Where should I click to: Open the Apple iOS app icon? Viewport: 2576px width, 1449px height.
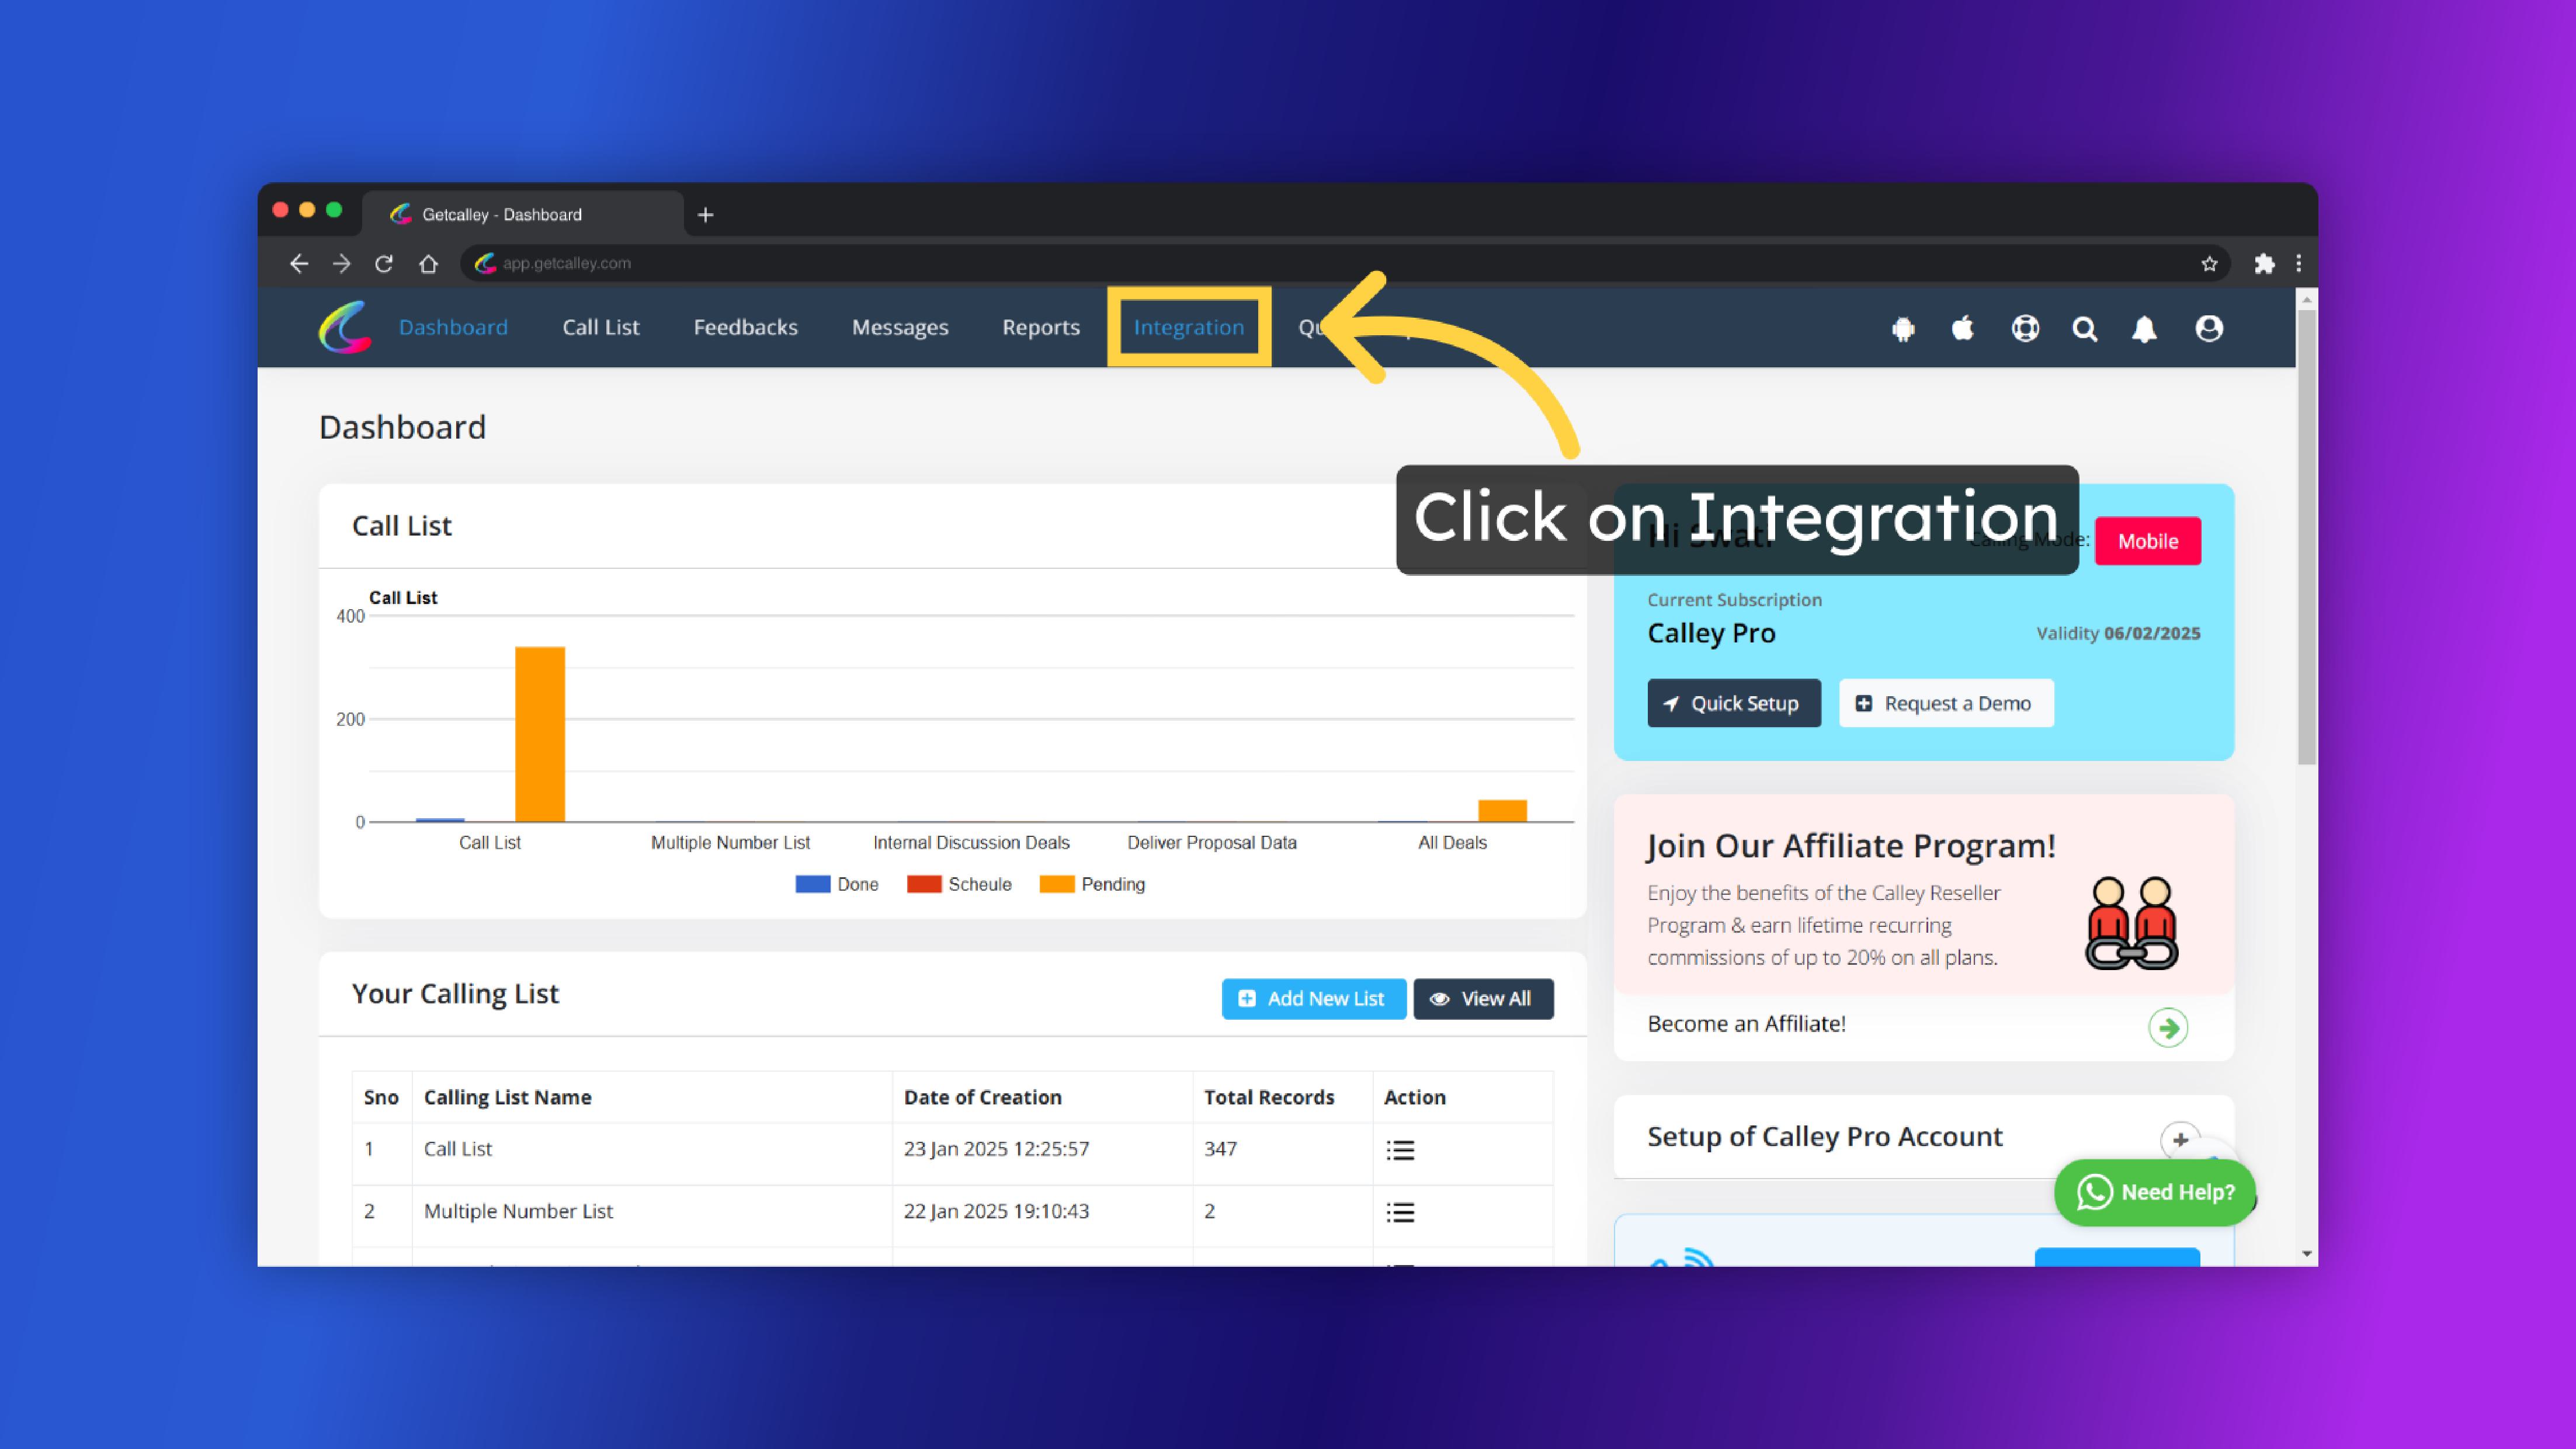pos(1963,328)
